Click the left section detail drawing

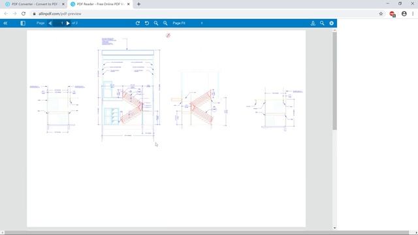click(x=57, y=109)
